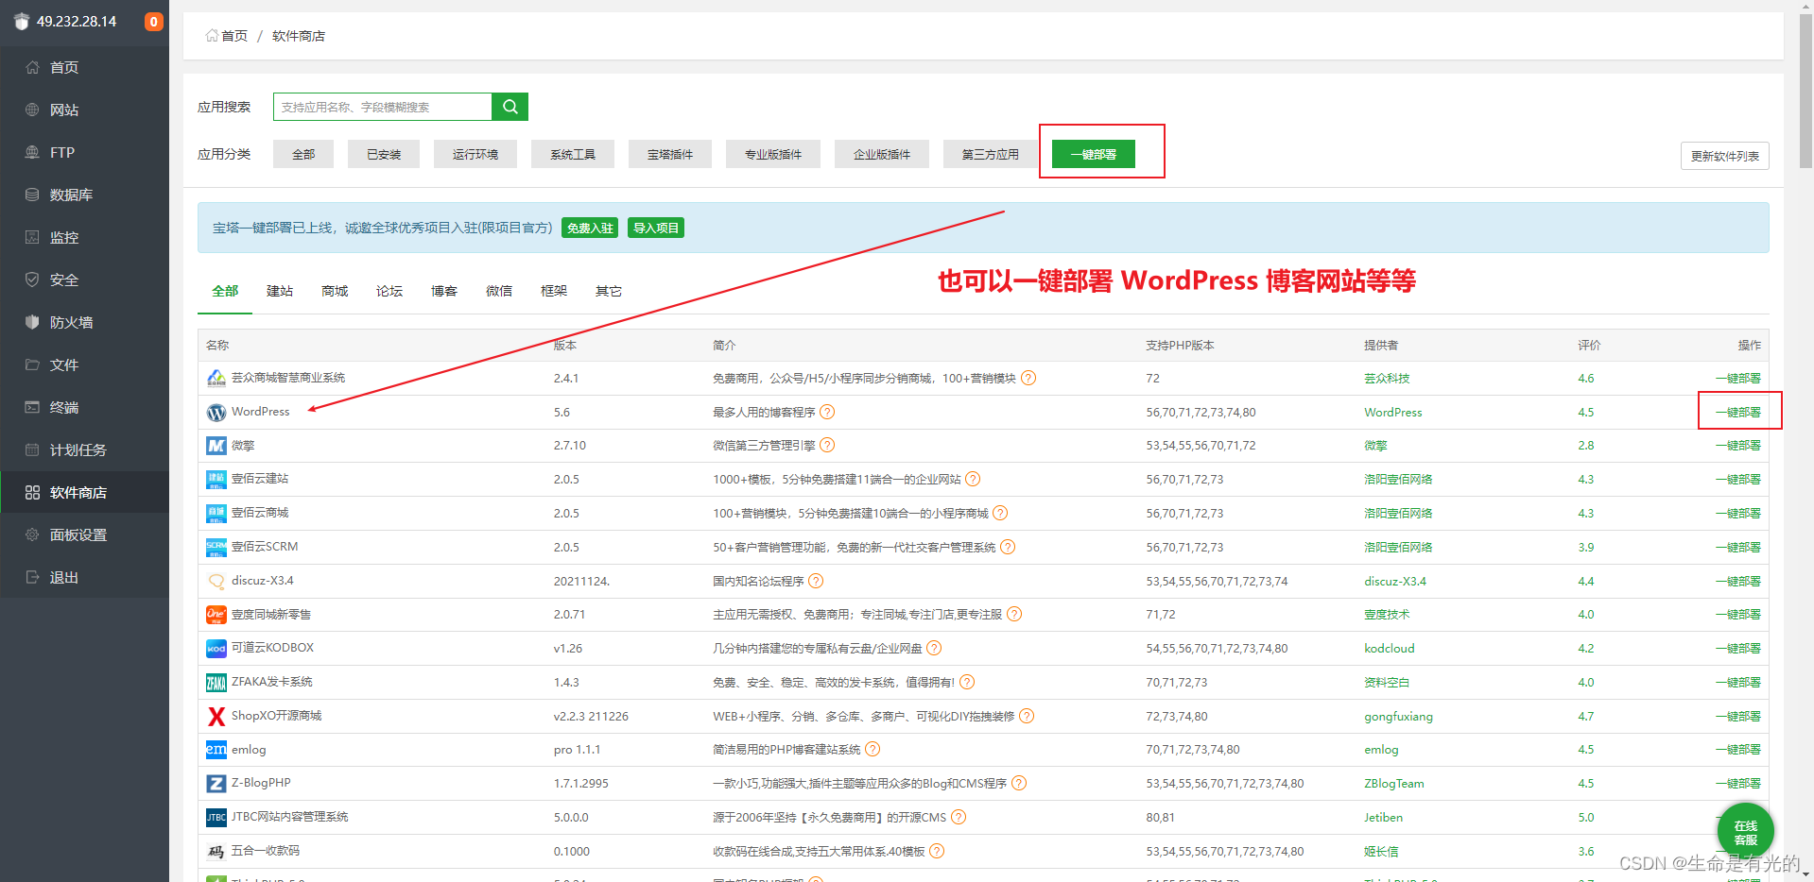The image size is (1814, 882).
Task: Filter by 已安装 category
Action: coord(384,154)
